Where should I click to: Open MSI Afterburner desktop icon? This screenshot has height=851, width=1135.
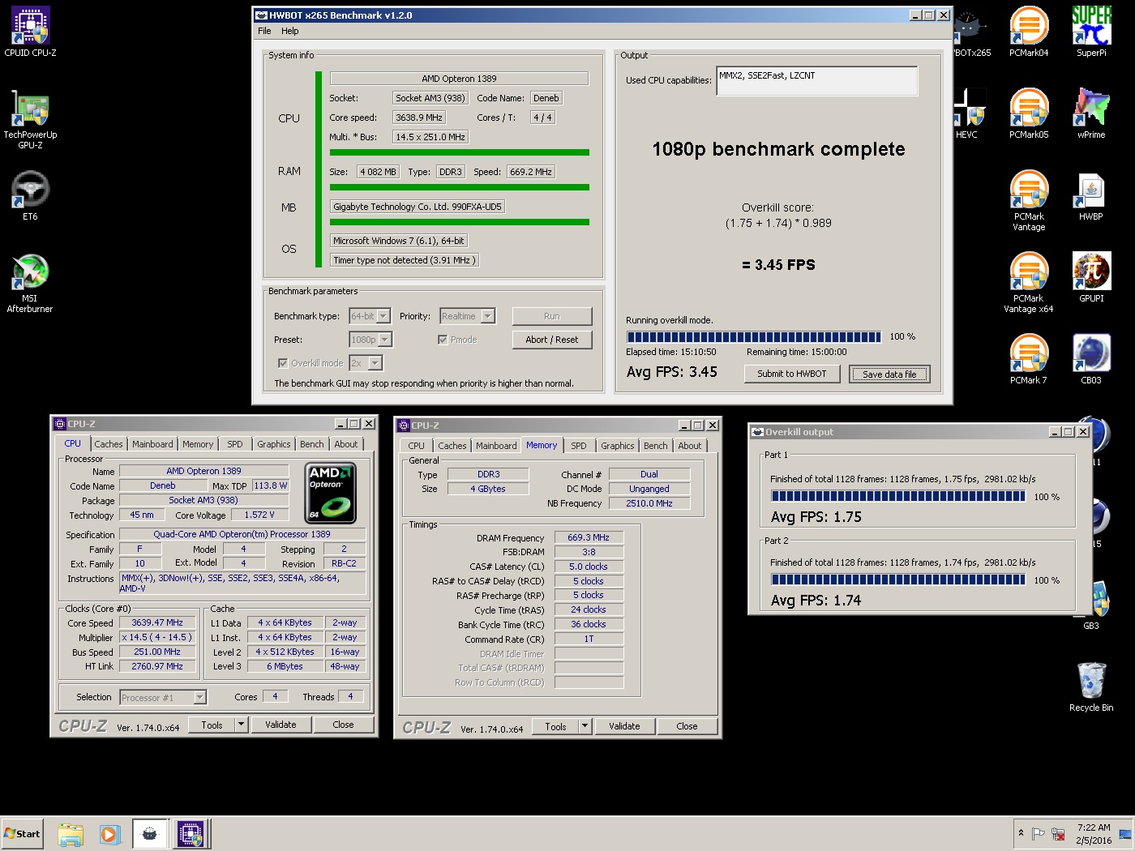30,283
